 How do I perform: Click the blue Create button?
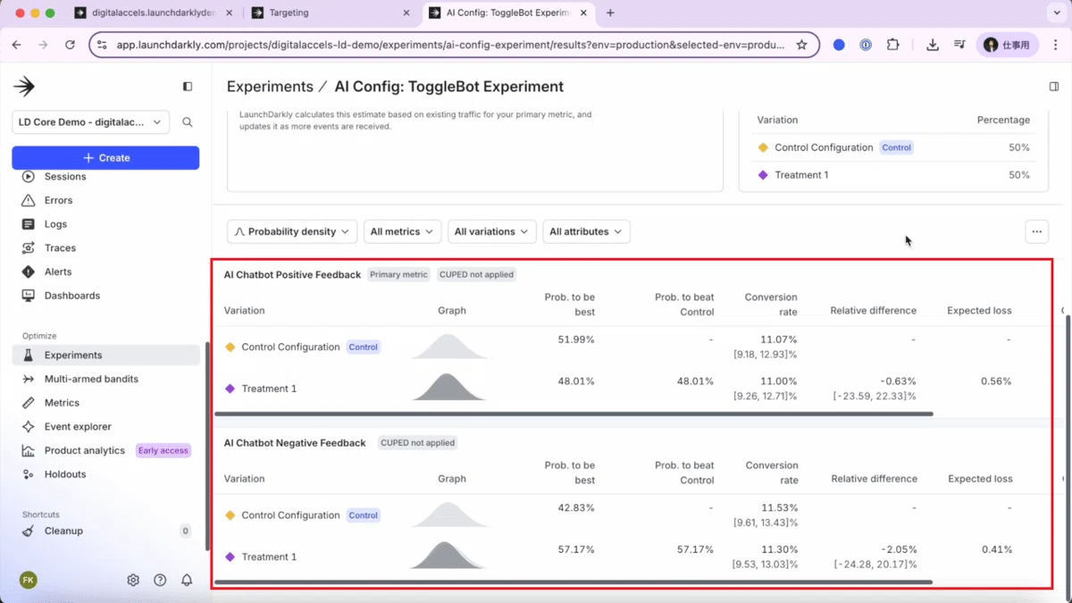[x=105, y=157]
